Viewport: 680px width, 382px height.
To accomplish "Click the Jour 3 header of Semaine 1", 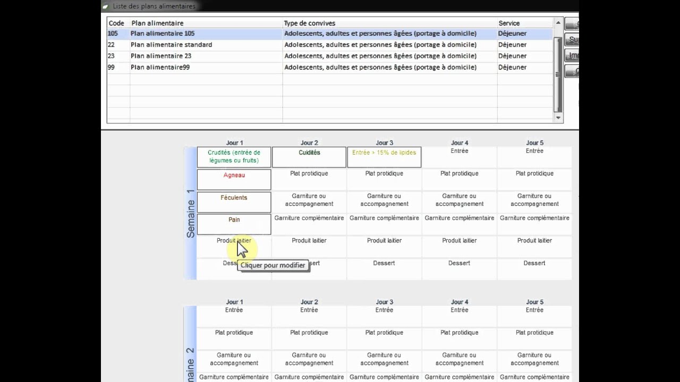I will (x=384, y=143).
